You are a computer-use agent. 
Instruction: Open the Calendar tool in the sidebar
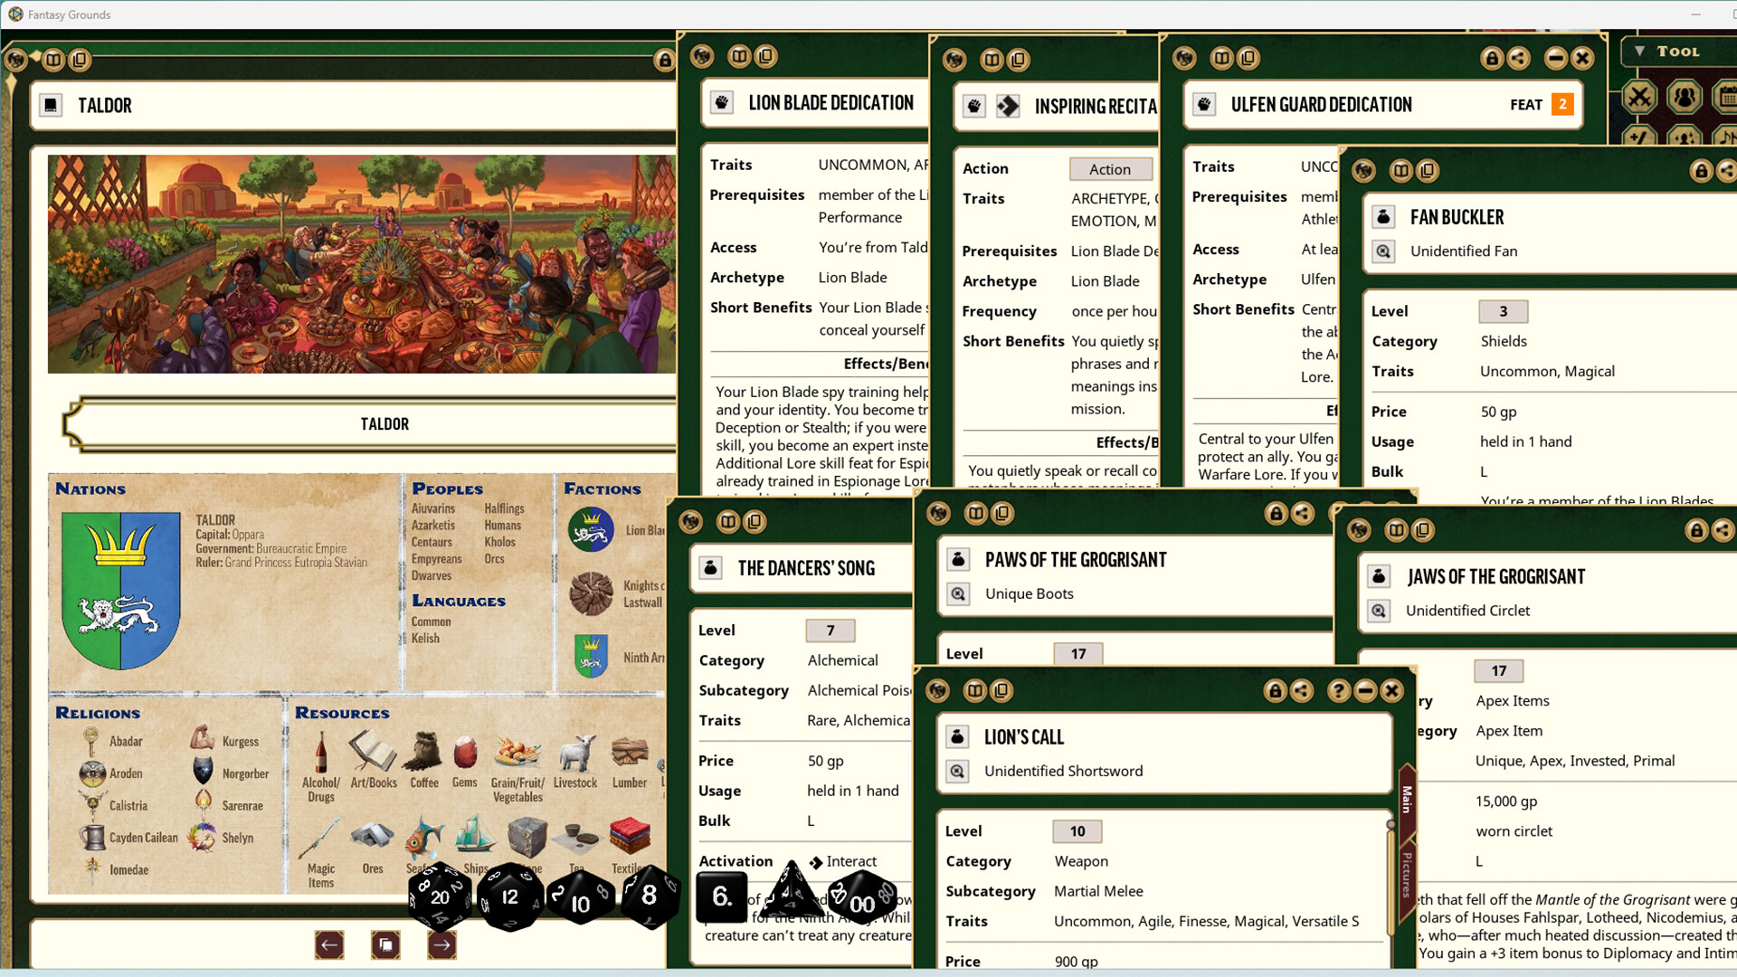(1729, 97)
